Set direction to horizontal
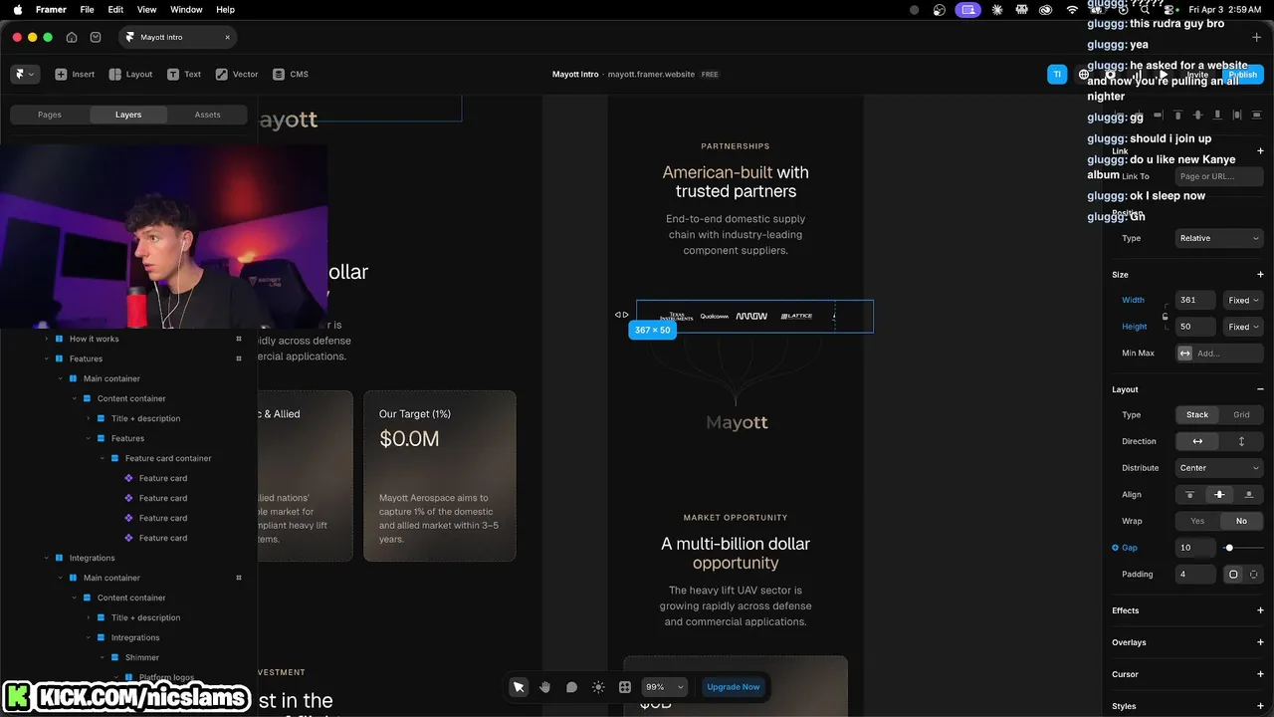1274x717 pixels. coord(1197,441)
